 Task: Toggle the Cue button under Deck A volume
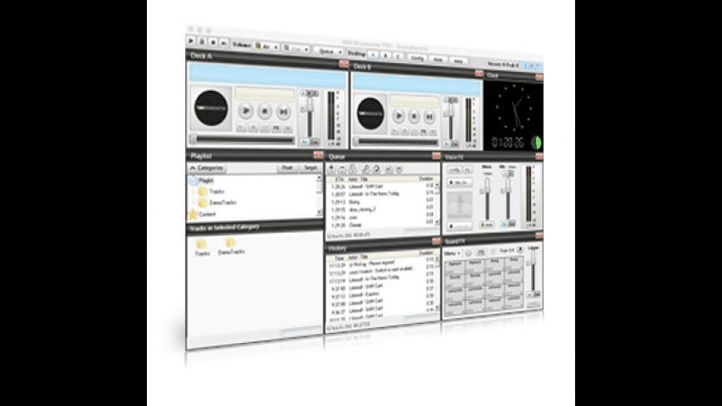(315, 142)
